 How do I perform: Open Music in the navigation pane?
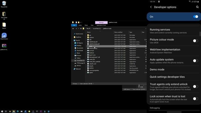[77, 53]
